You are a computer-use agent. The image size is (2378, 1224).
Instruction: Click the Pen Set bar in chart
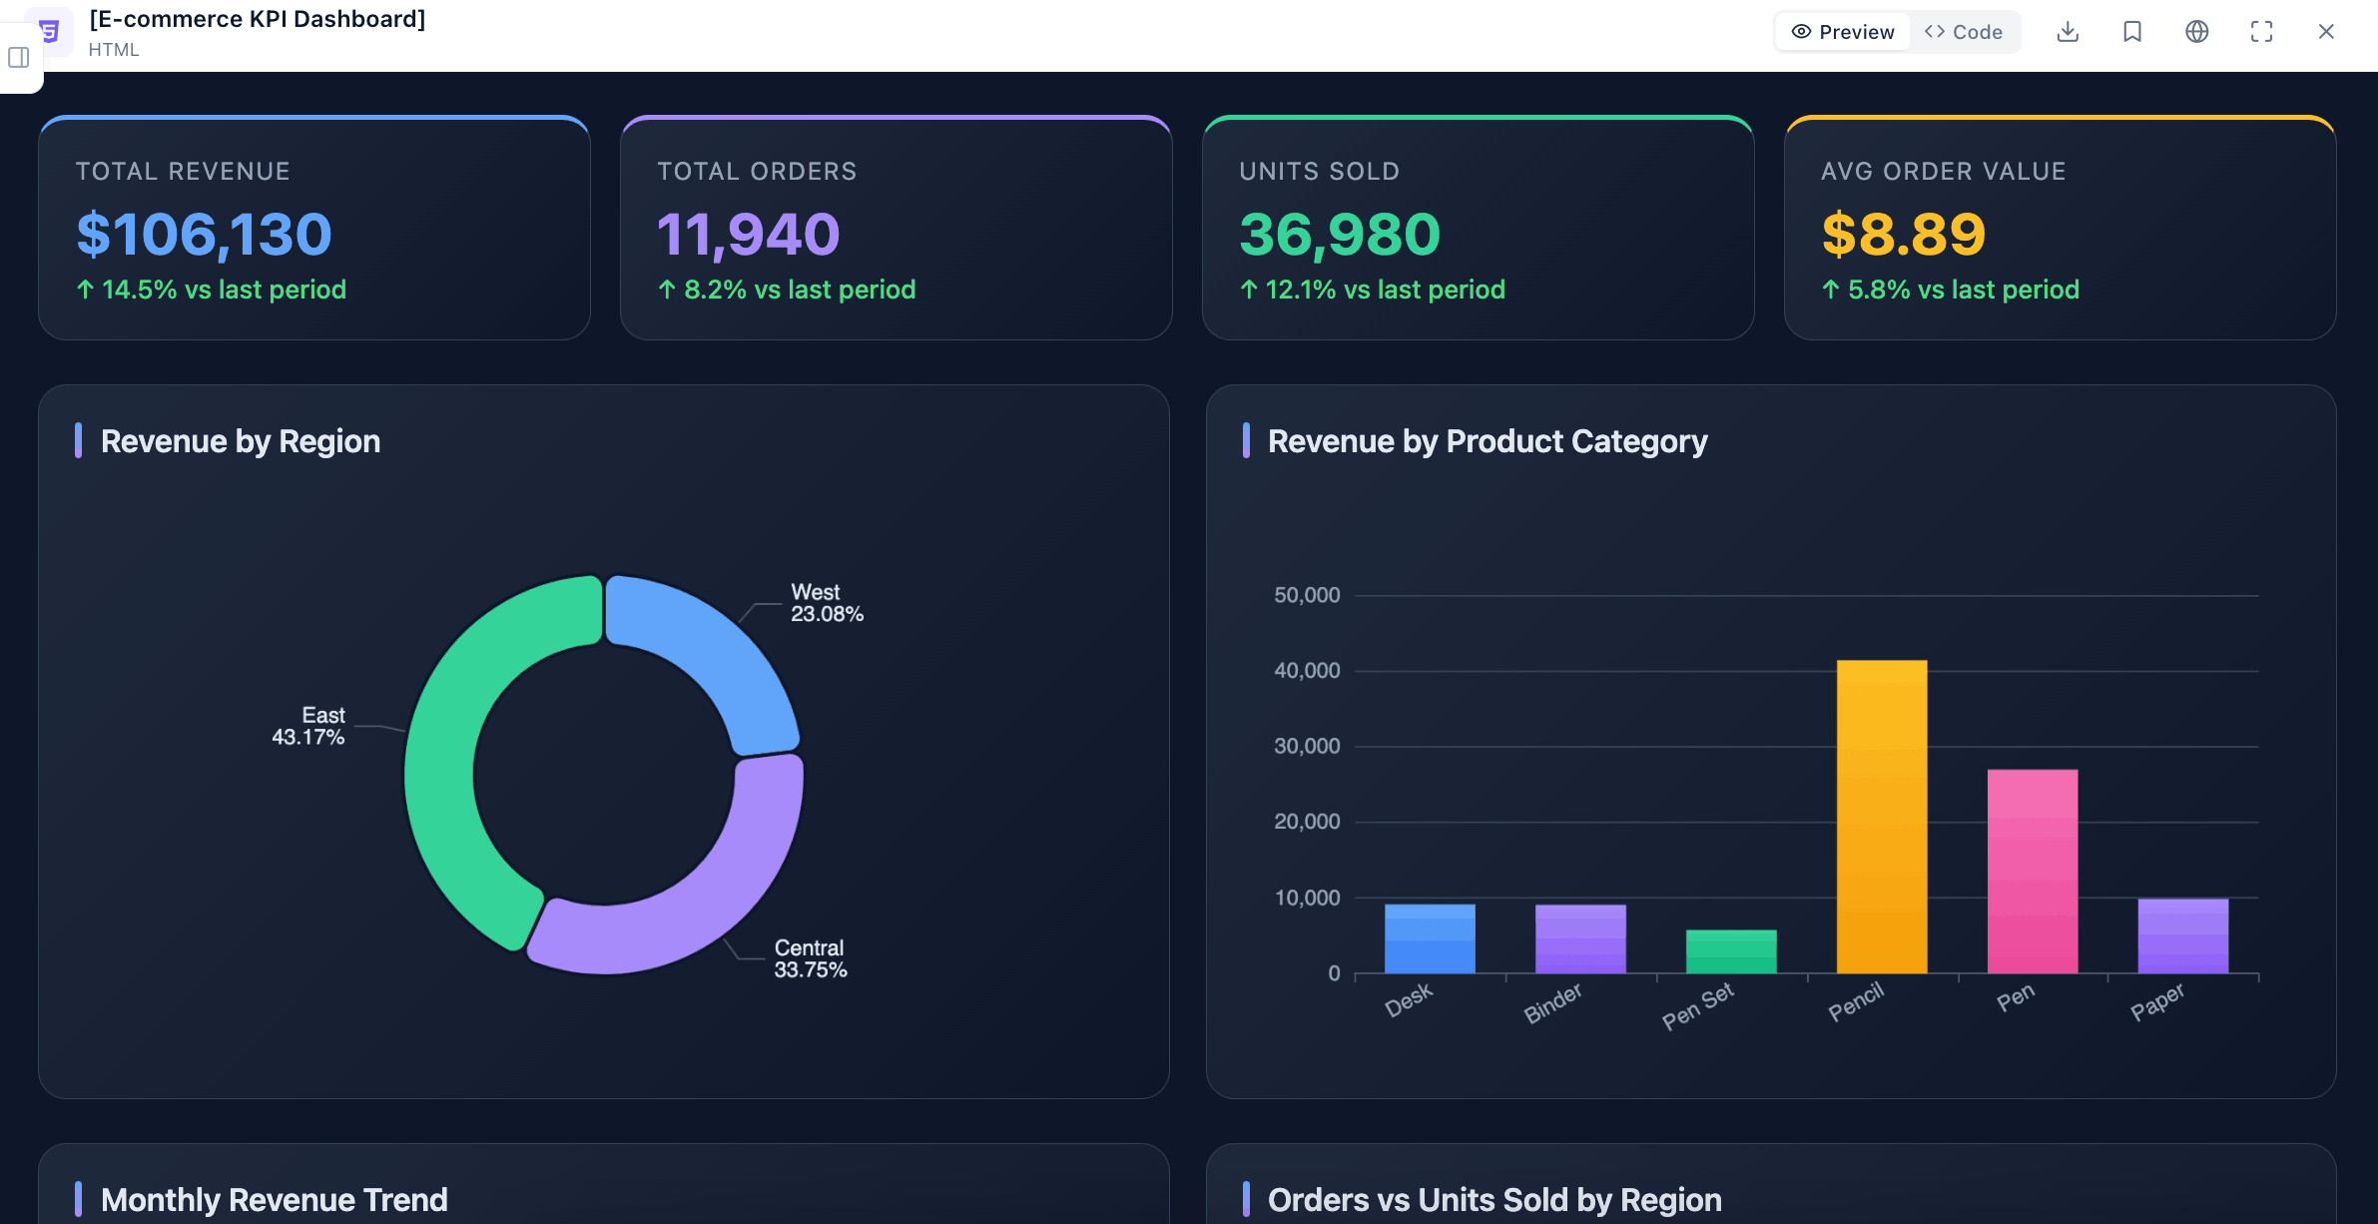click(x=1731, y=951)
